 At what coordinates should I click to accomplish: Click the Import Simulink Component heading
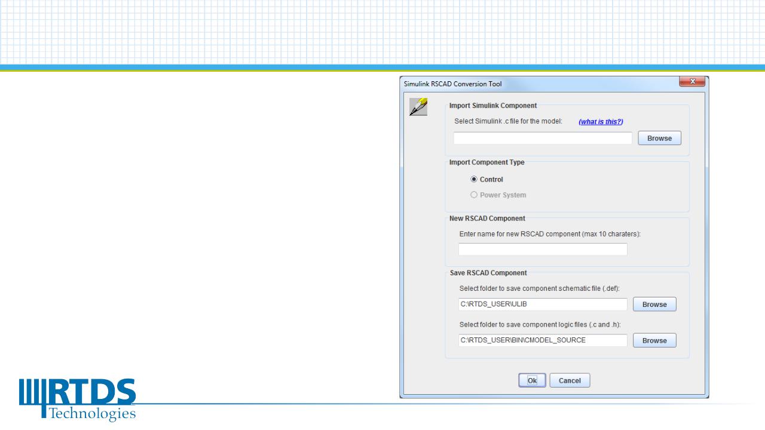point(493,106)
